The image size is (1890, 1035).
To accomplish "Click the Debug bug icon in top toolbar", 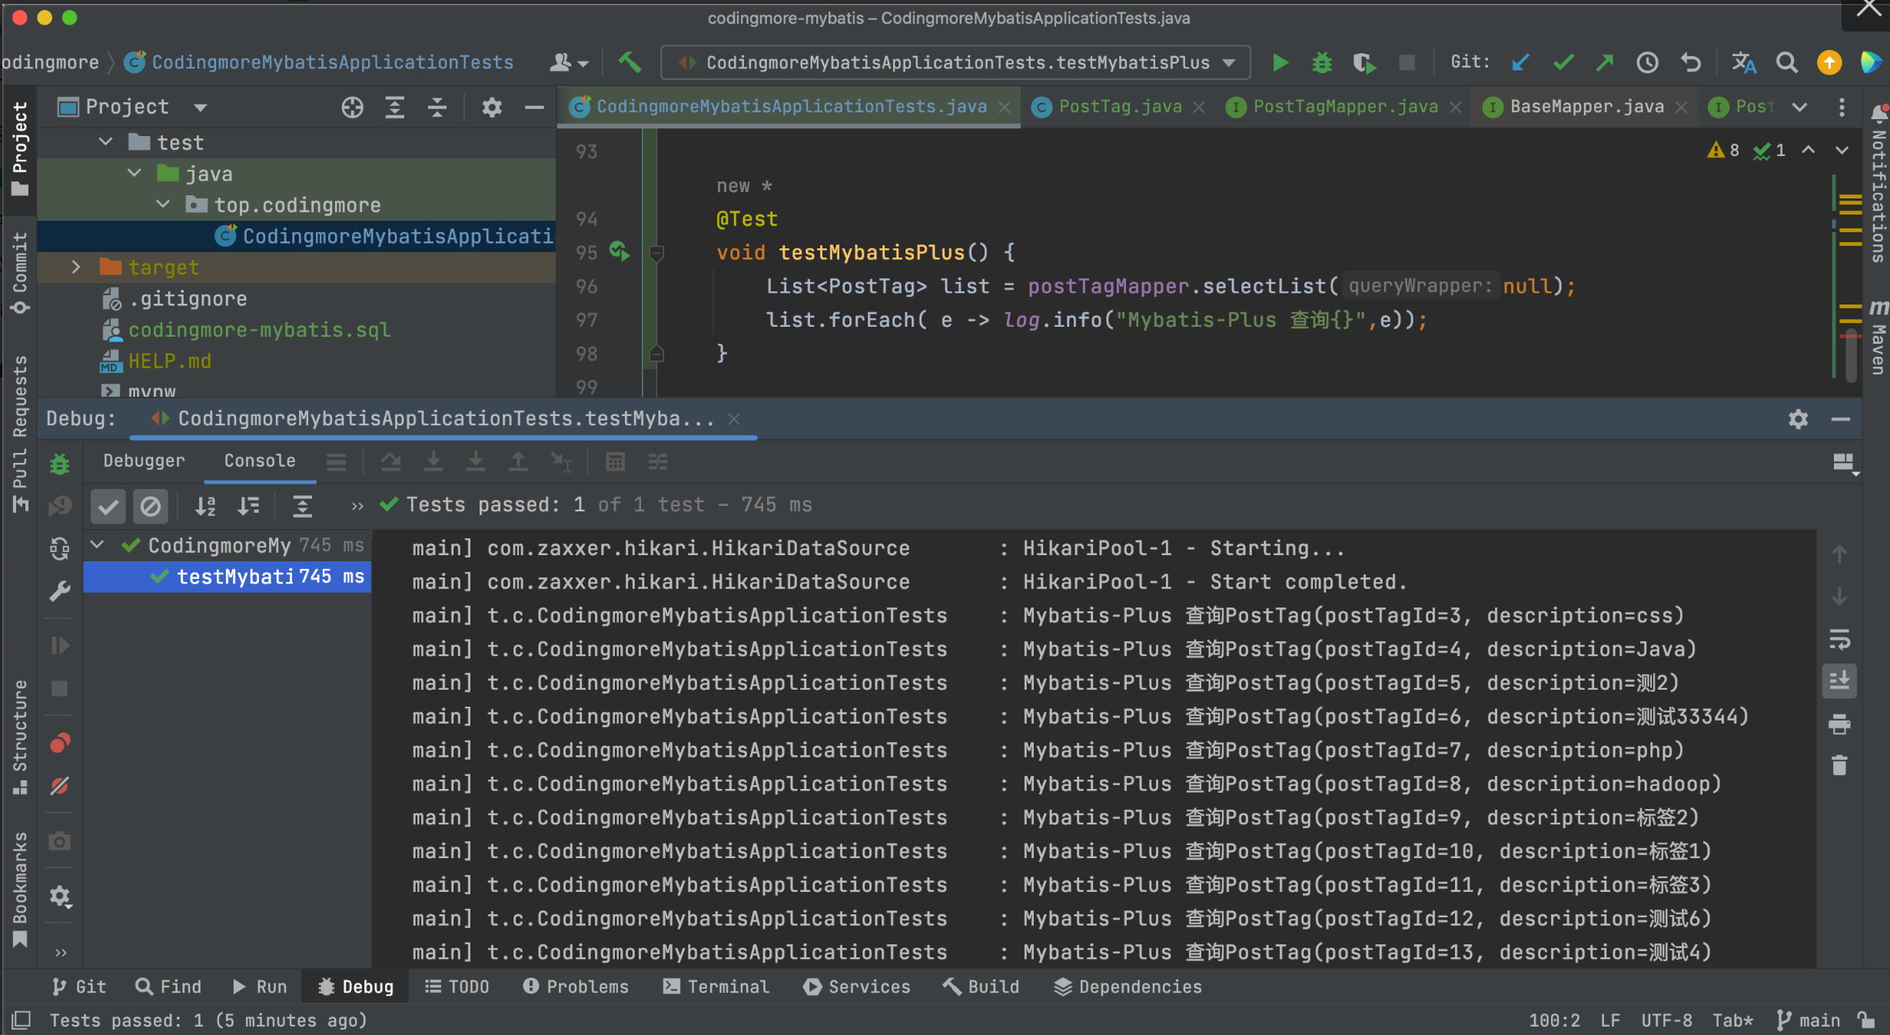I will (1321, 62).
